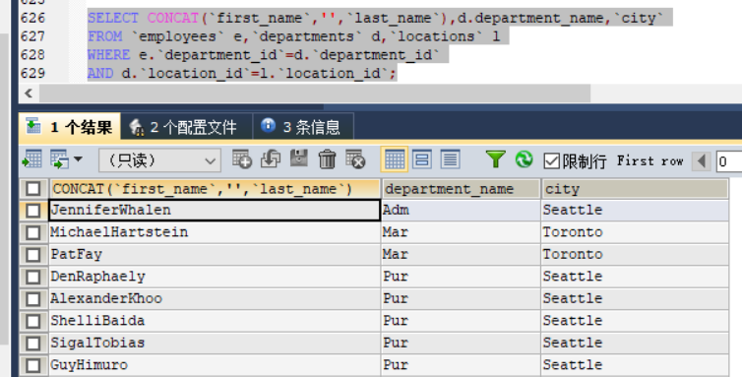Switch to grid view mode
The height and width of the screenshot is (377, 742).
(395, 159)
